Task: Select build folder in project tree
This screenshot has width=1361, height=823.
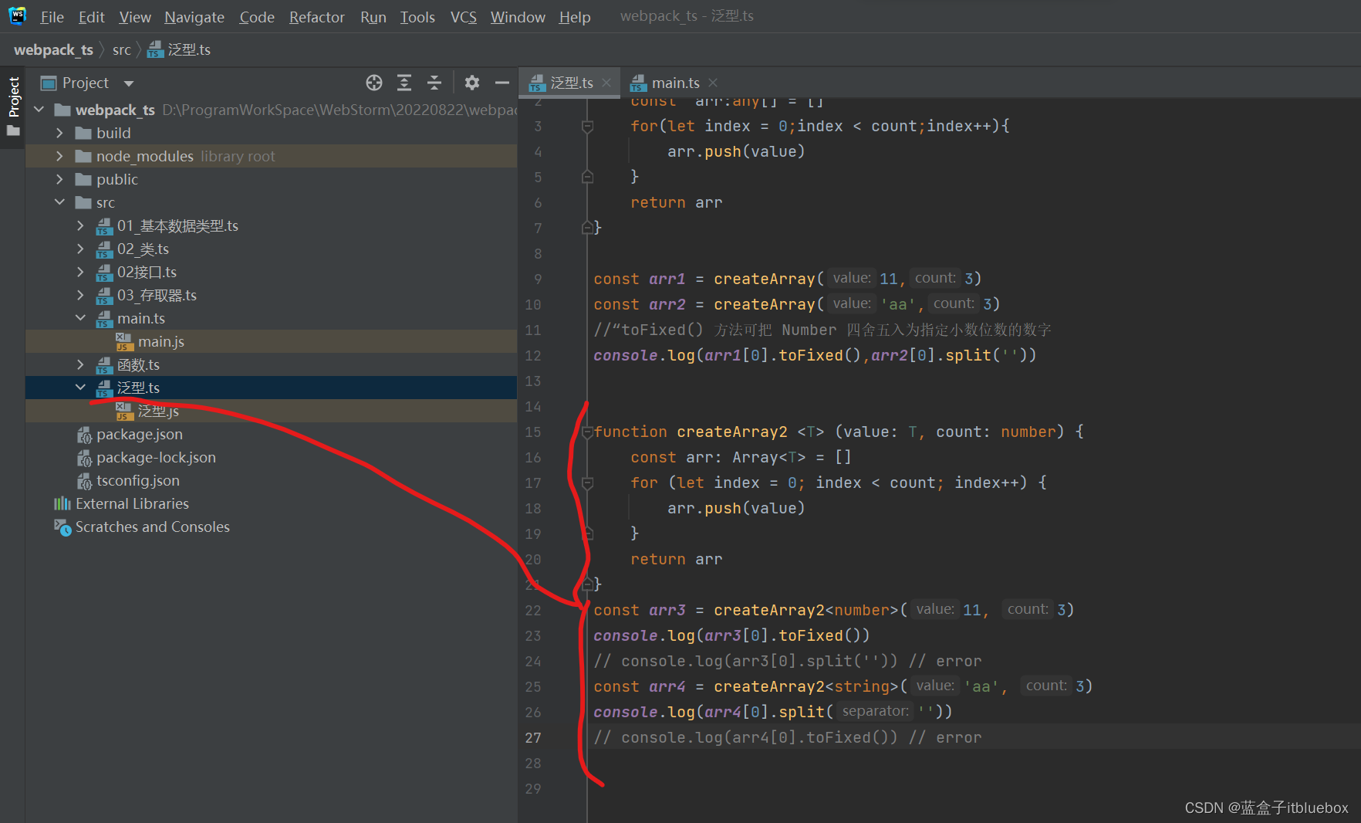Action: 271,133
